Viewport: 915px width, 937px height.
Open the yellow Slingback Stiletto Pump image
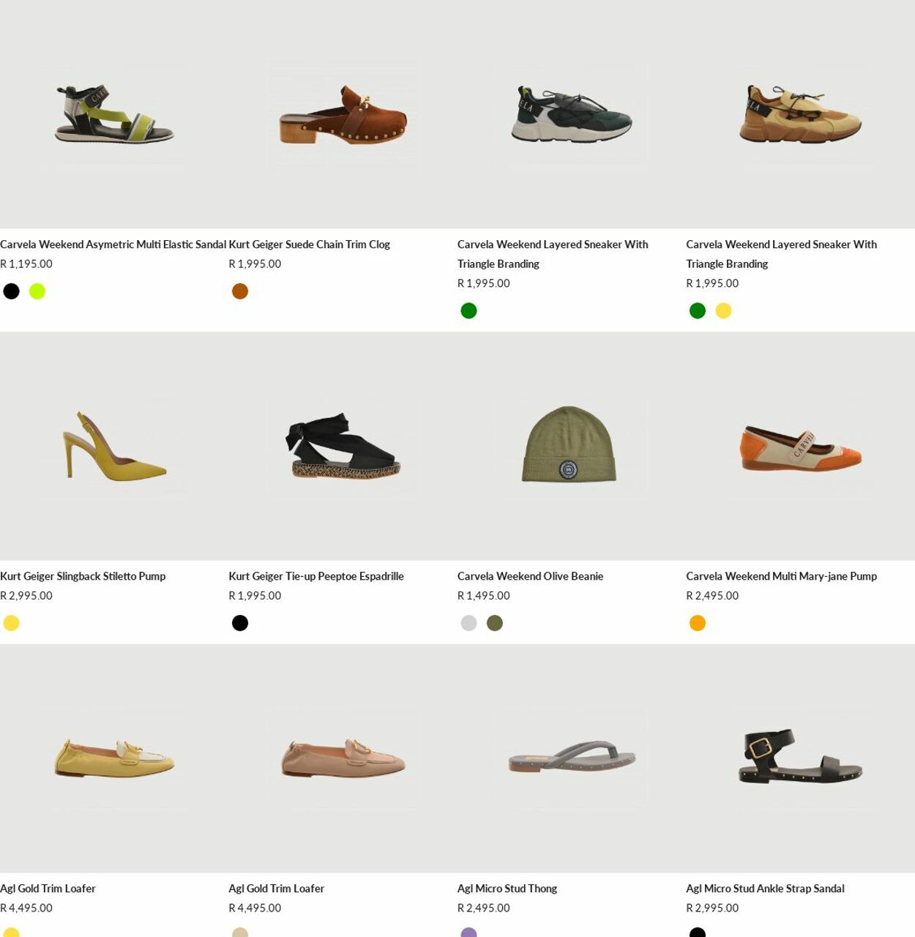pyautogui.click(x=114, y=446)
